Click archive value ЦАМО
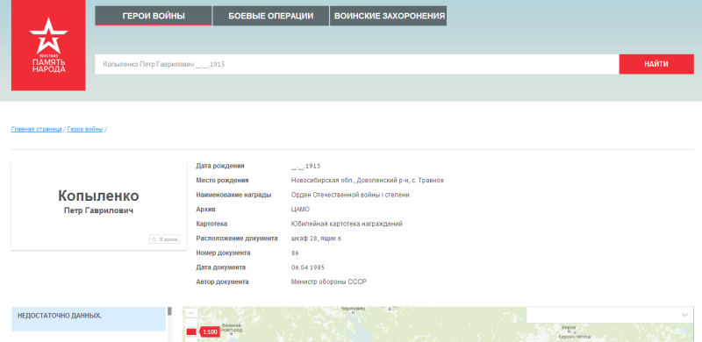Image resolution: width=702 pixels, height=342 pixels. (x=300, y=210)
